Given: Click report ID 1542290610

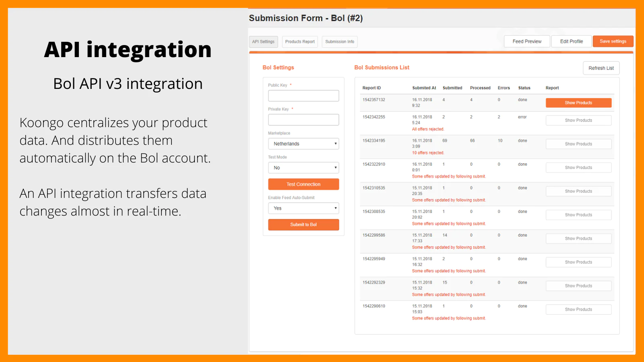Looking at the screenshot, I should 374,306.
